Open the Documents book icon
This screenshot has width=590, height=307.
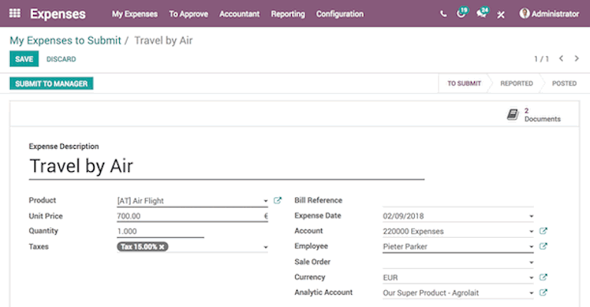512,114
